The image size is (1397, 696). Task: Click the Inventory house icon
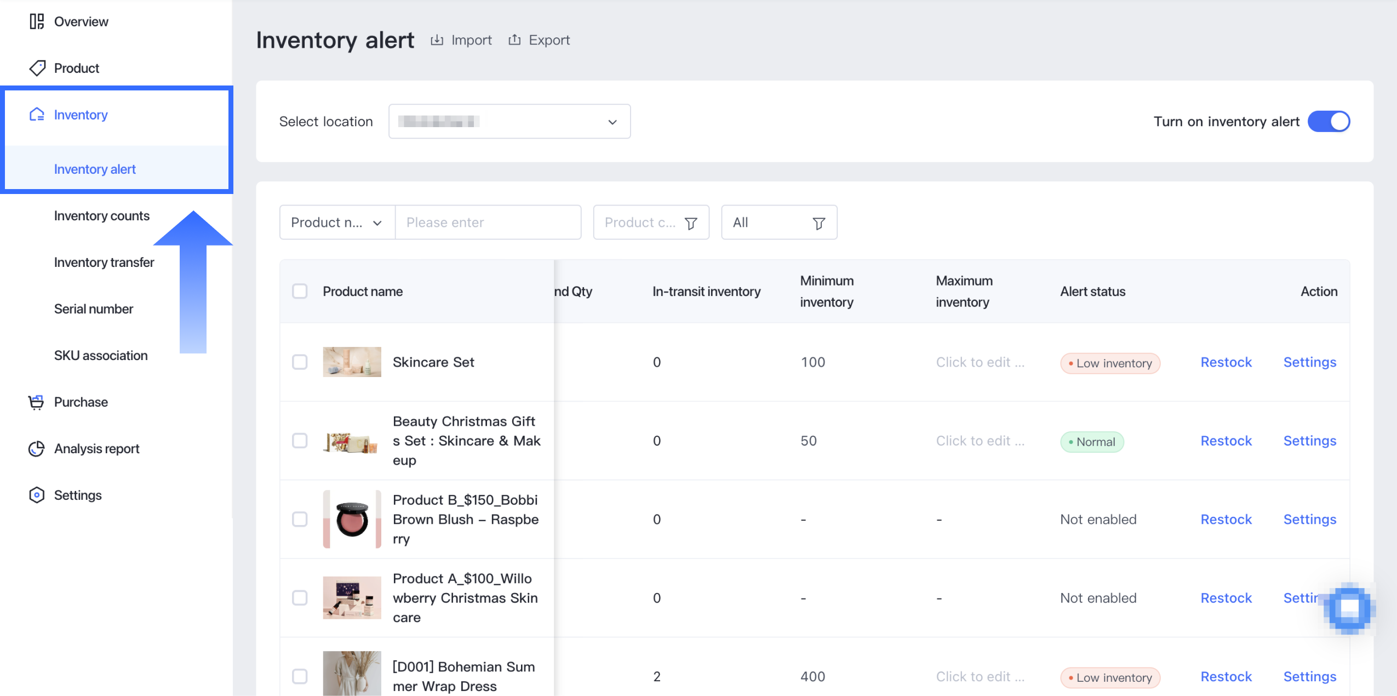pyautogui.click(x=37, y=115)
